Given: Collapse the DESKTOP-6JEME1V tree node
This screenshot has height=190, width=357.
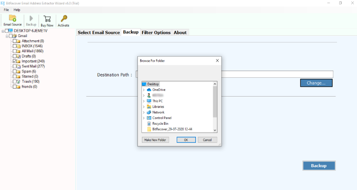Looking at the screenshot, I should pyautogui.click(x=3, y=31).
